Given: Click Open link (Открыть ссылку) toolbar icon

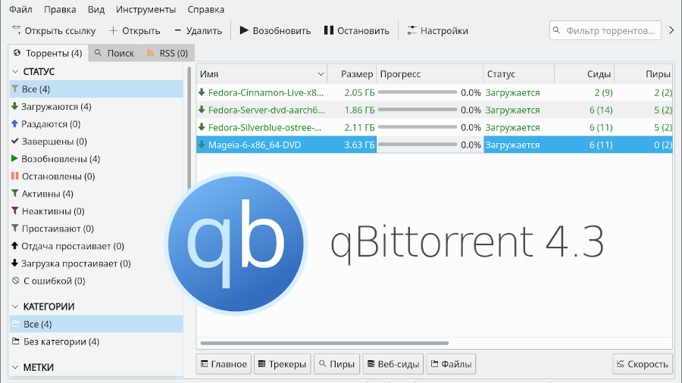Looking at the screenshot, I should point(16,30).
